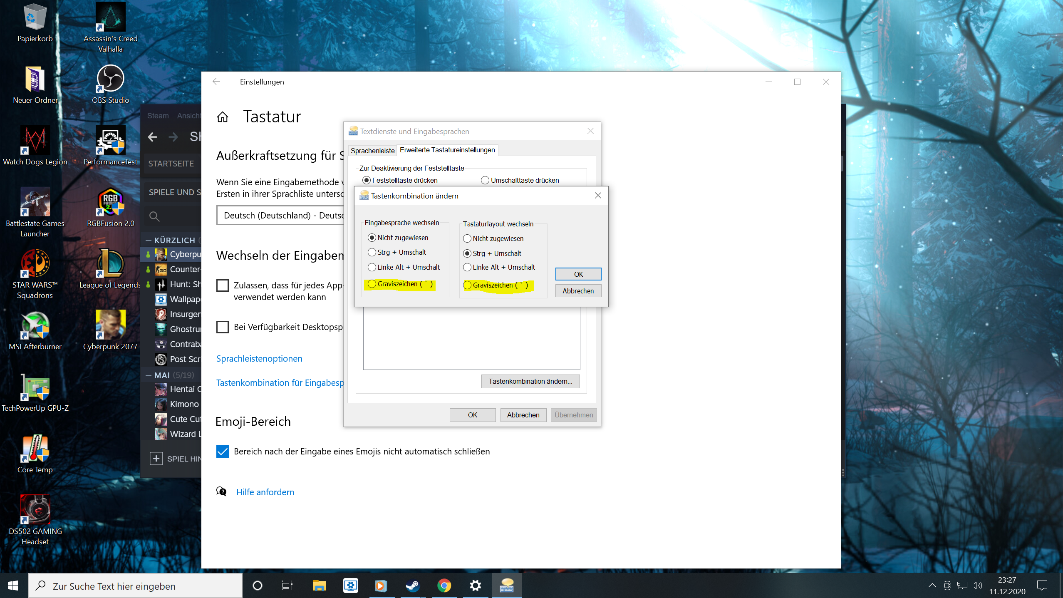Click the Steam library search magnifier icon
This screenshot has height=598, width=1063.
tap(154, 216)
